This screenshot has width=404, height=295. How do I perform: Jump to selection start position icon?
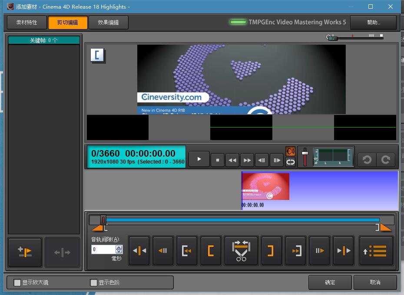coord(187,250)
